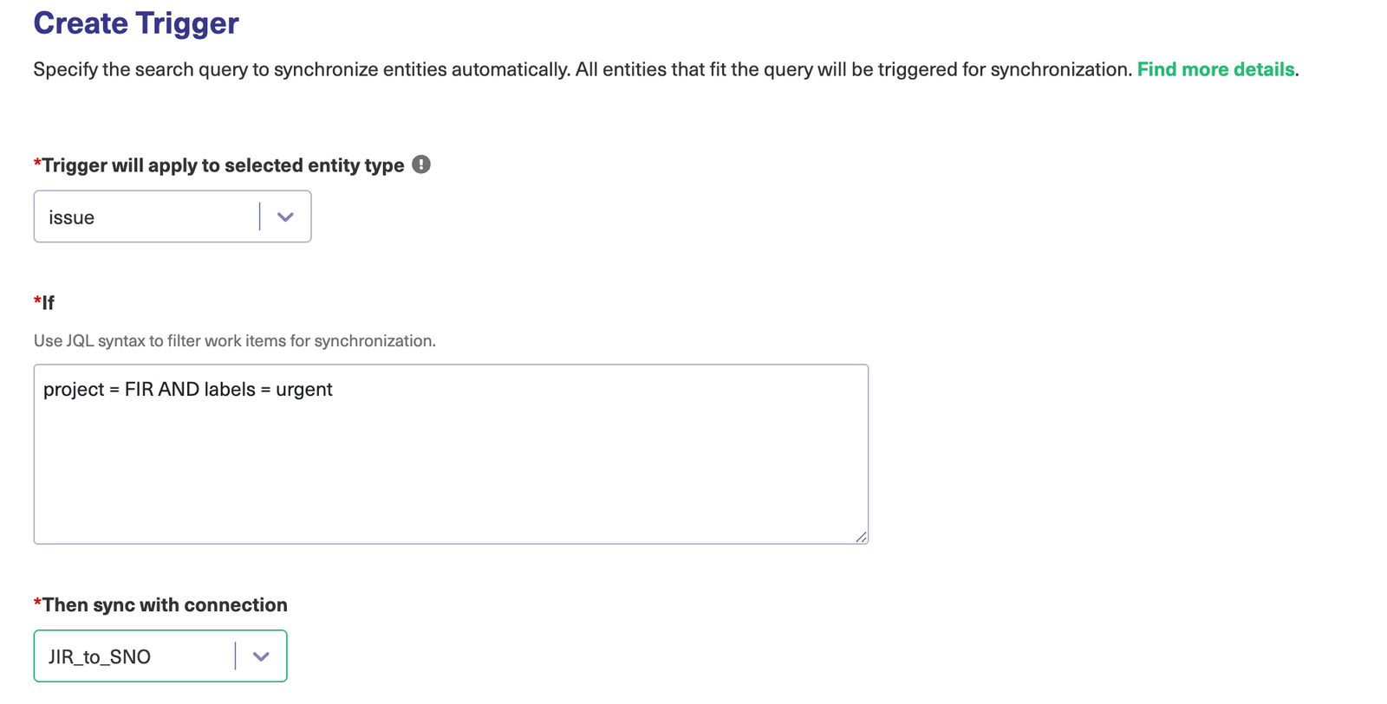
Task: Click the info icon beside entity type label
Action: tap(421, 165)
